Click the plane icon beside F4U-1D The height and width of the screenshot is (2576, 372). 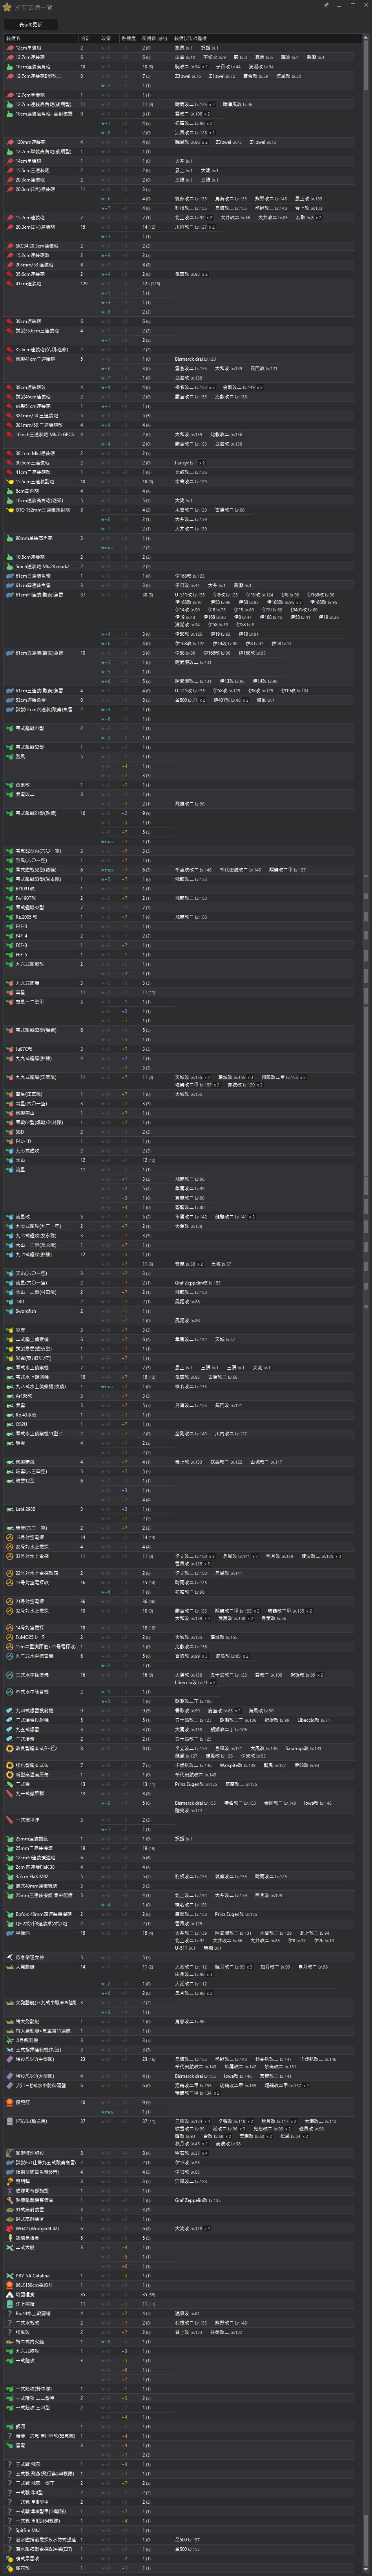tap(9, 1142)
